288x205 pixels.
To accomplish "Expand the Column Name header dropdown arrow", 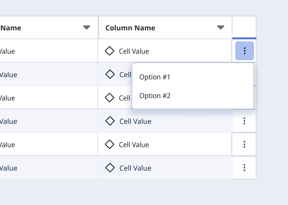I will click(x=221, y=27).
